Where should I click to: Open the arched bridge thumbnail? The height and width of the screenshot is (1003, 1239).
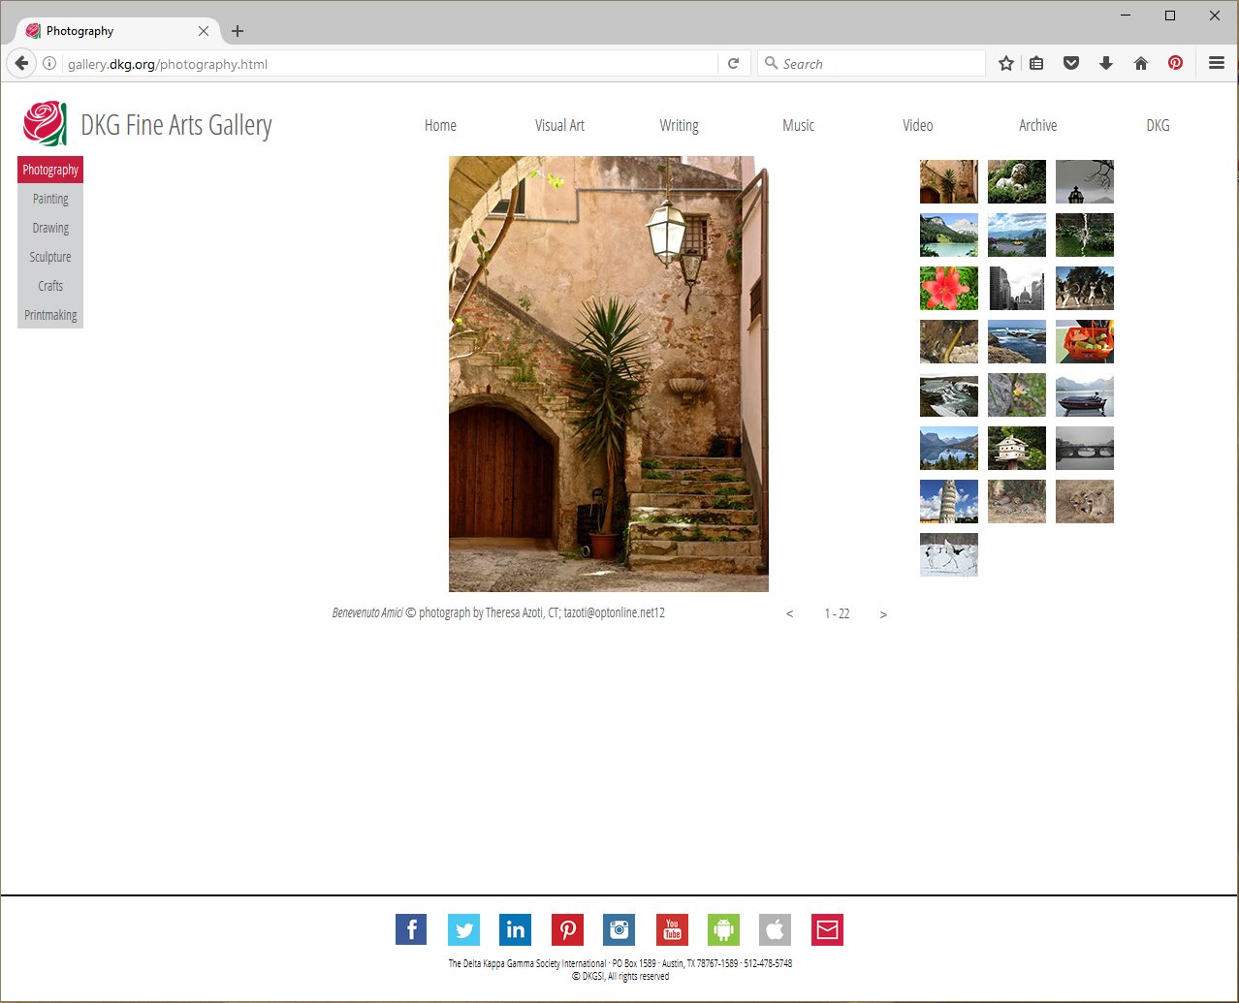[1085, 448]
